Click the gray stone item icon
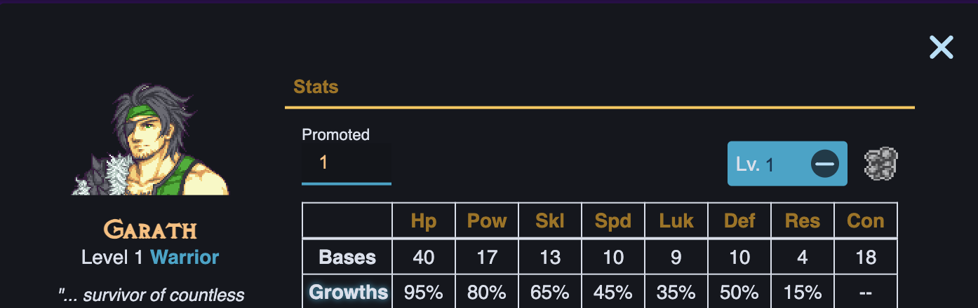 click(881, 164)
